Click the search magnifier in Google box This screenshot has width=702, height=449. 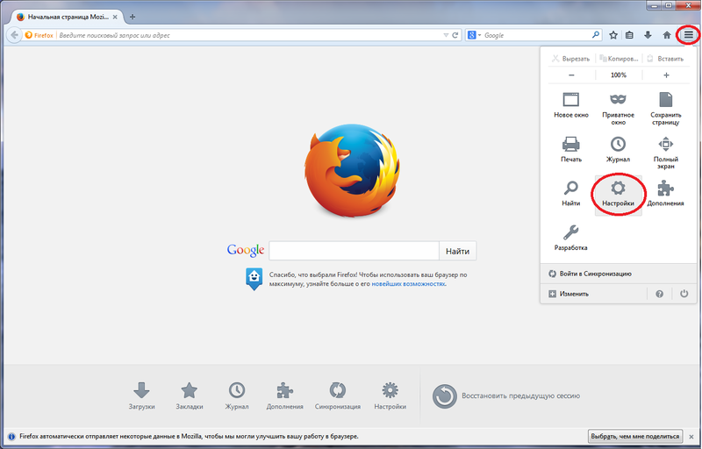[596, 35]
